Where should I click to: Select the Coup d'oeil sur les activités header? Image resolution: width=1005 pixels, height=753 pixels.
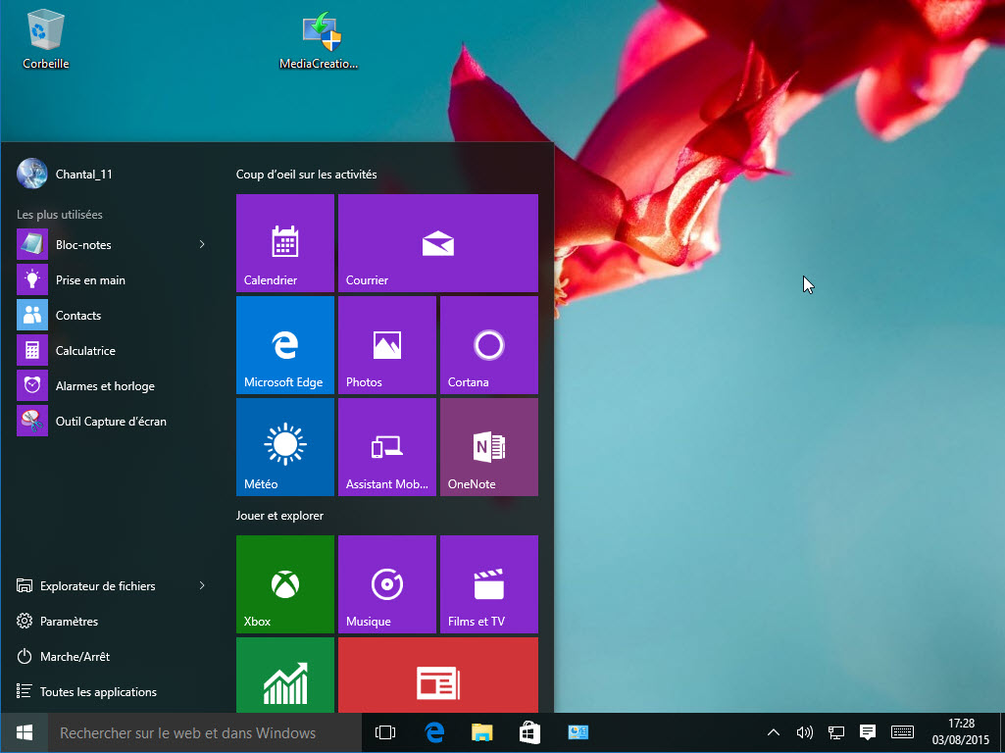(306, 175)
